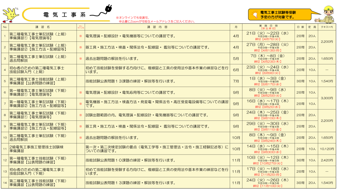Viewport: 338px width, 192px height.
Task: Select the 講習名 column header
Action: [x=43, y=27]
